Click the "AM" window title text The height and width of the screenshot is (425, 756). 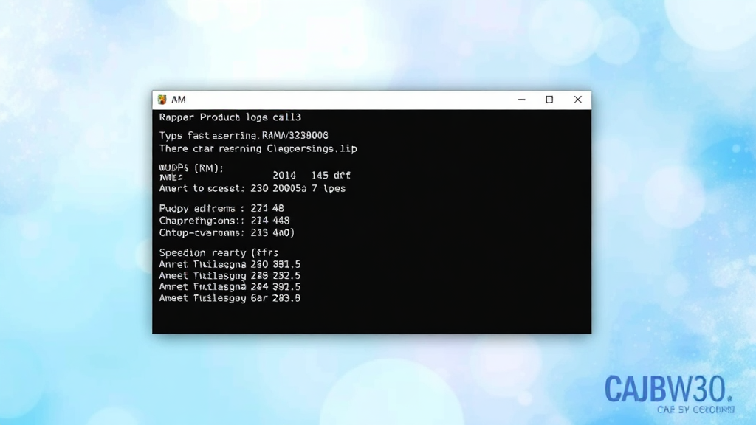coord(178,100)
